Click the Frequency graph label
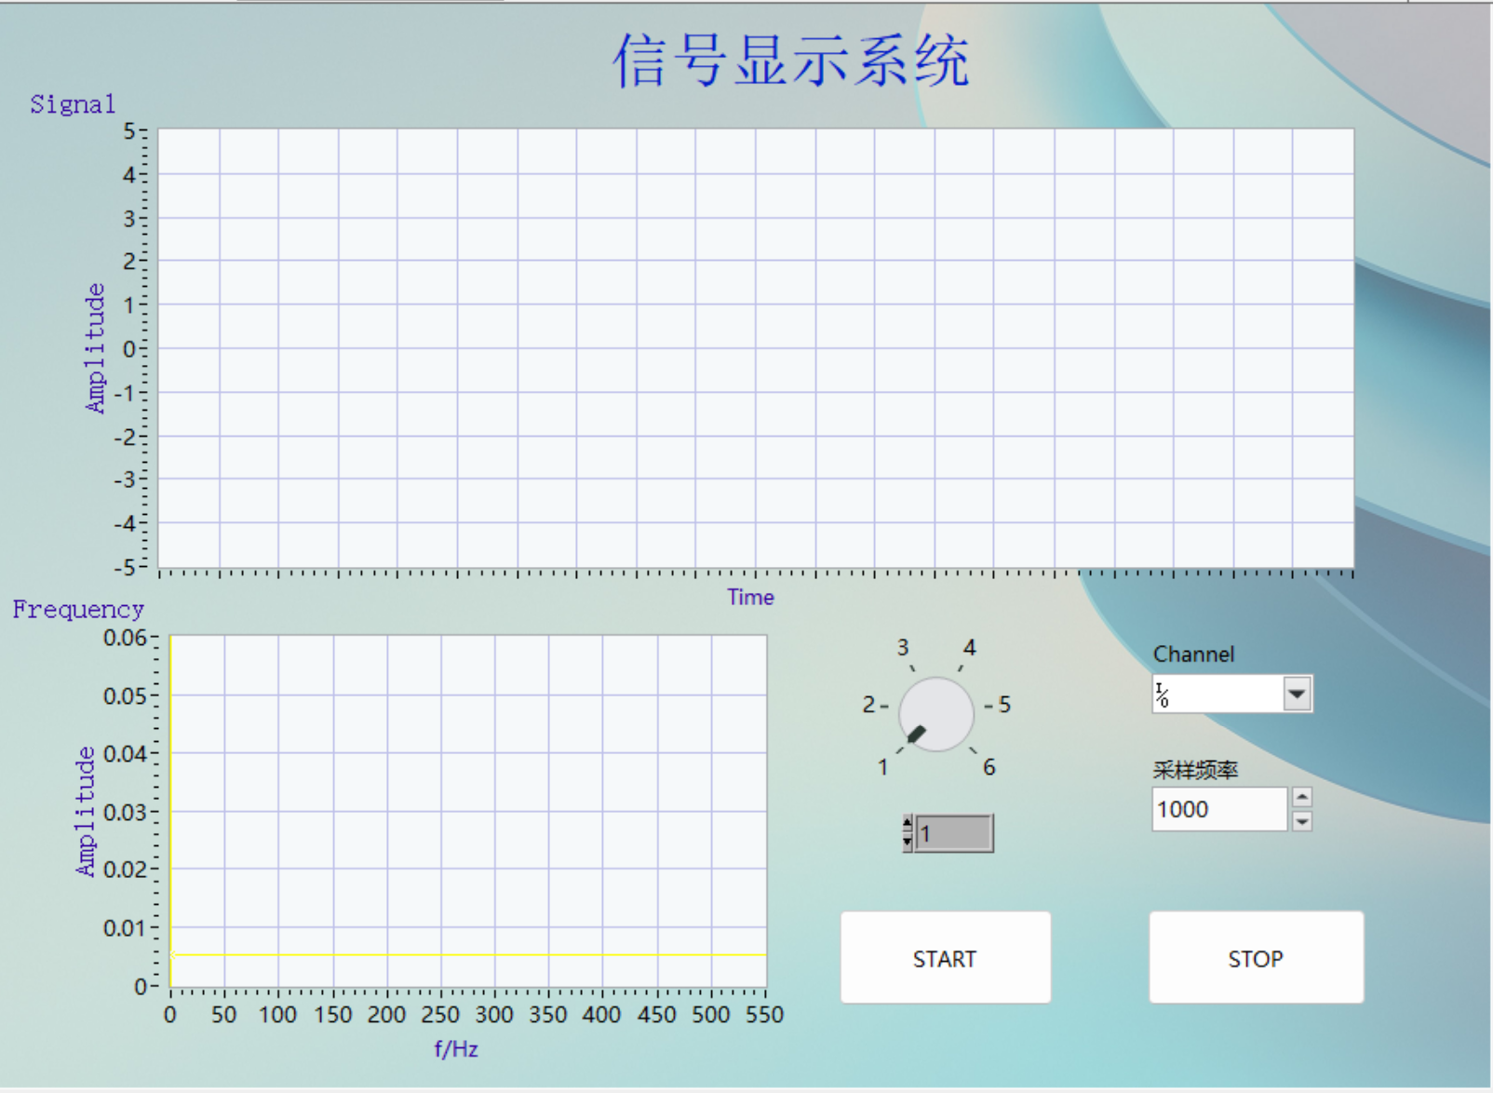Screen dimensions: 1493x1093 [x=78, y=610]
